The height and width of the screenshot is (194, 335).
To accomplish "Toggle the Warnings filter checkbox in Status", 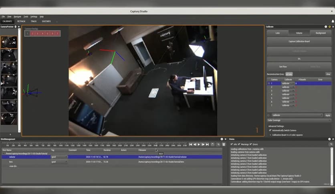I will [239, 144].
